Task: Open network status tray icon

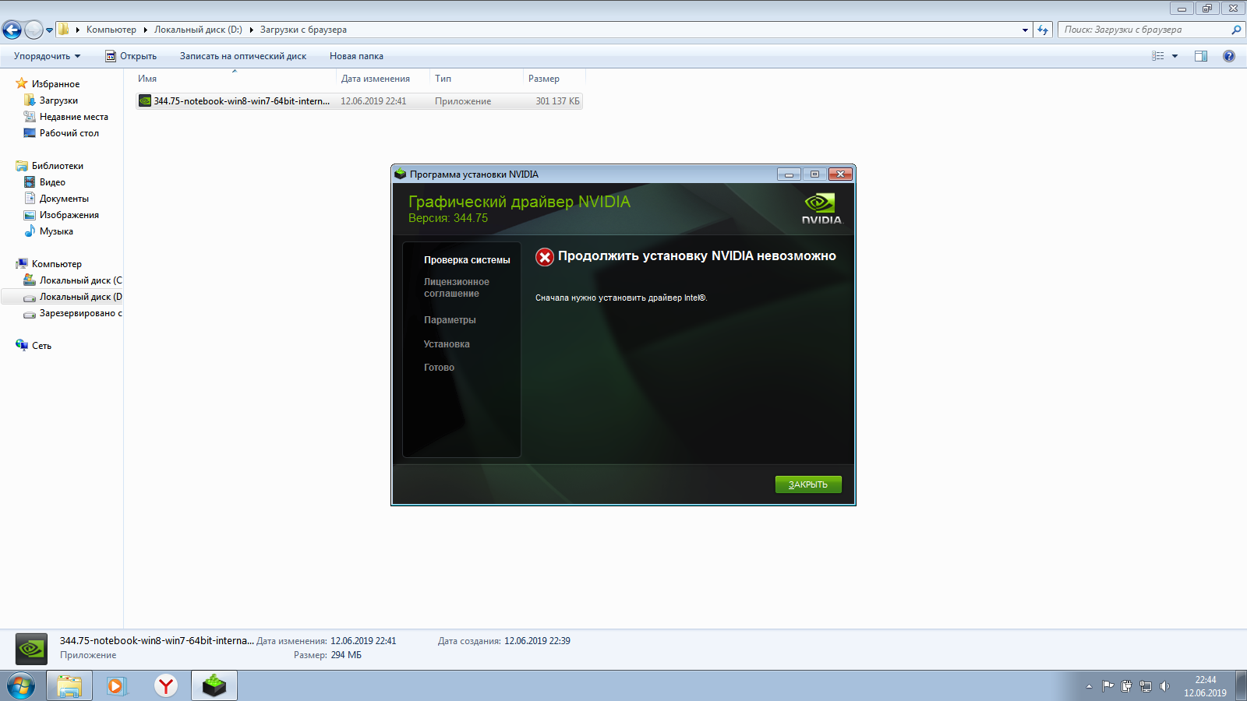Action: click(1146, 686)
